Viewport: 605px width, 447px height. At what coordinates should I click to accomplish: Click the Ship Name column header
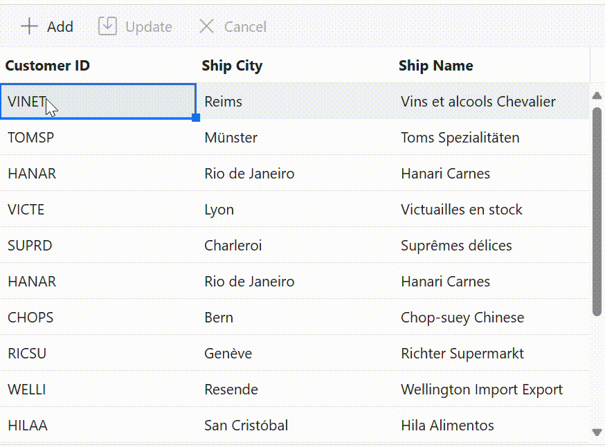(435, 66)
